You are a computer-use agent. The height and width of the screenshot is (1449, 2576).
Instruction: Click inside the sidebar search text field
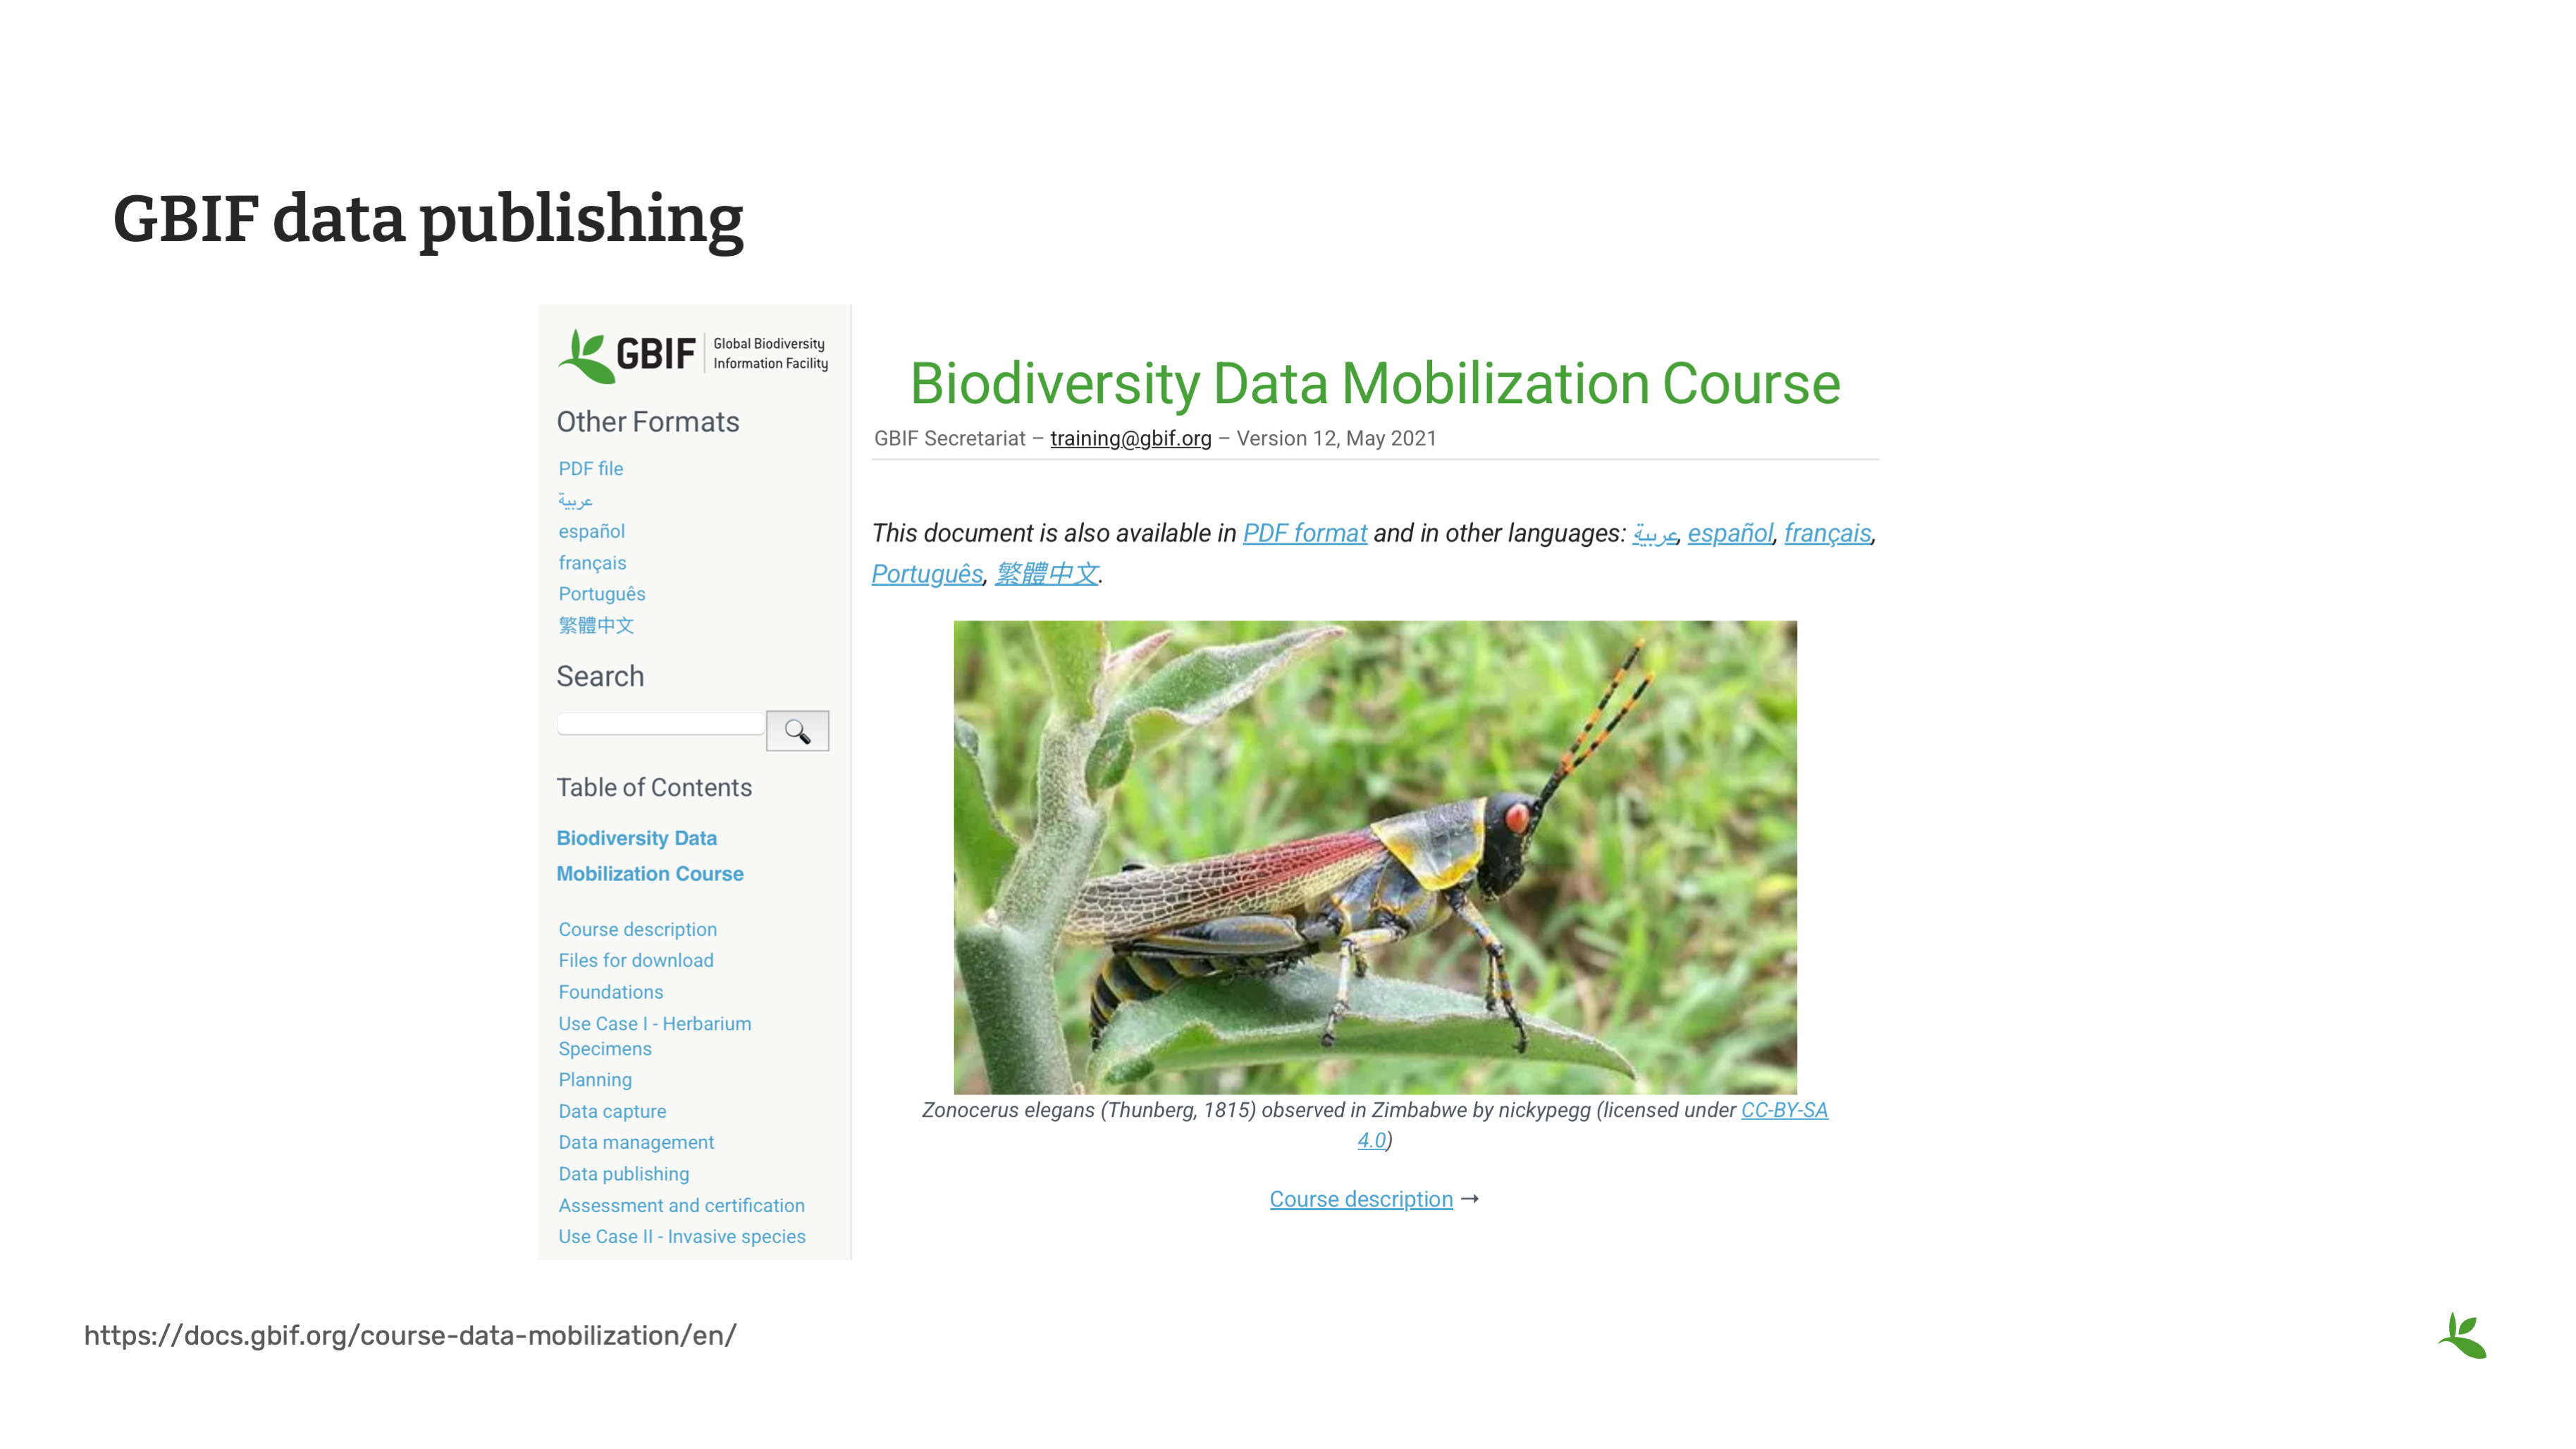coord(660,724)
